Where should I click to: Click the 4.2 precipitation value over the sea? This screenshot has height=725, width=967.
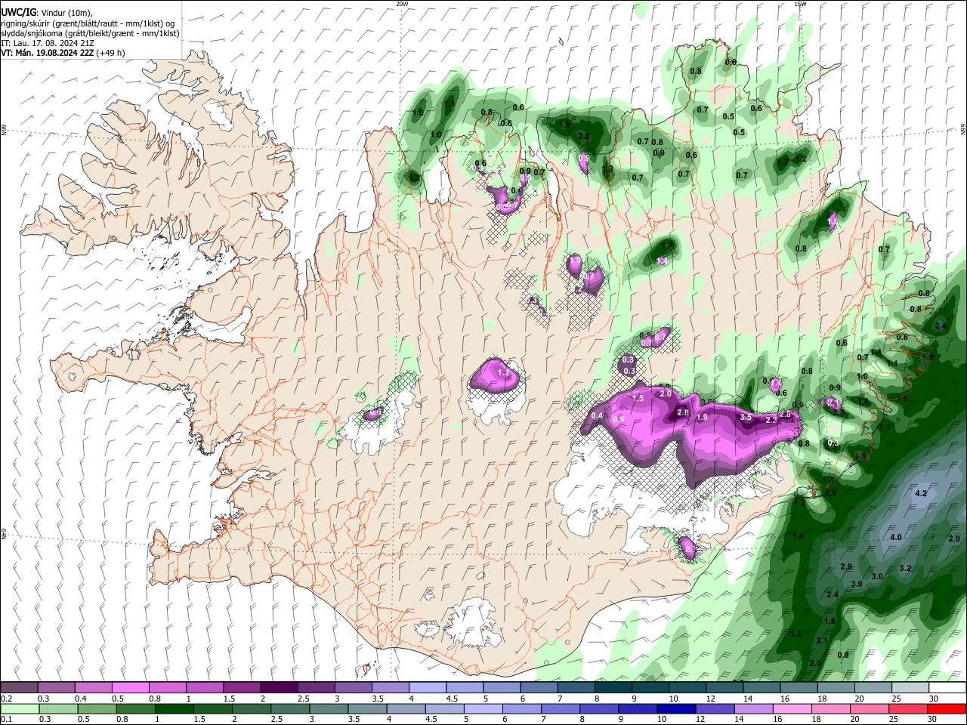tap(921, 493)
